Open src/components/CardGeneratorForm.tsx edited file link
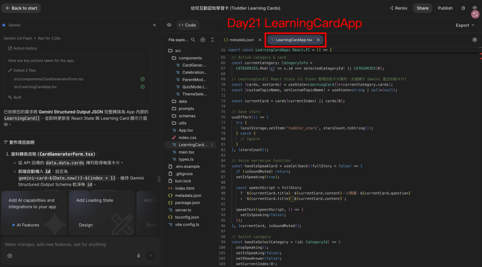The image size is (482, 267). pos(48,79)
